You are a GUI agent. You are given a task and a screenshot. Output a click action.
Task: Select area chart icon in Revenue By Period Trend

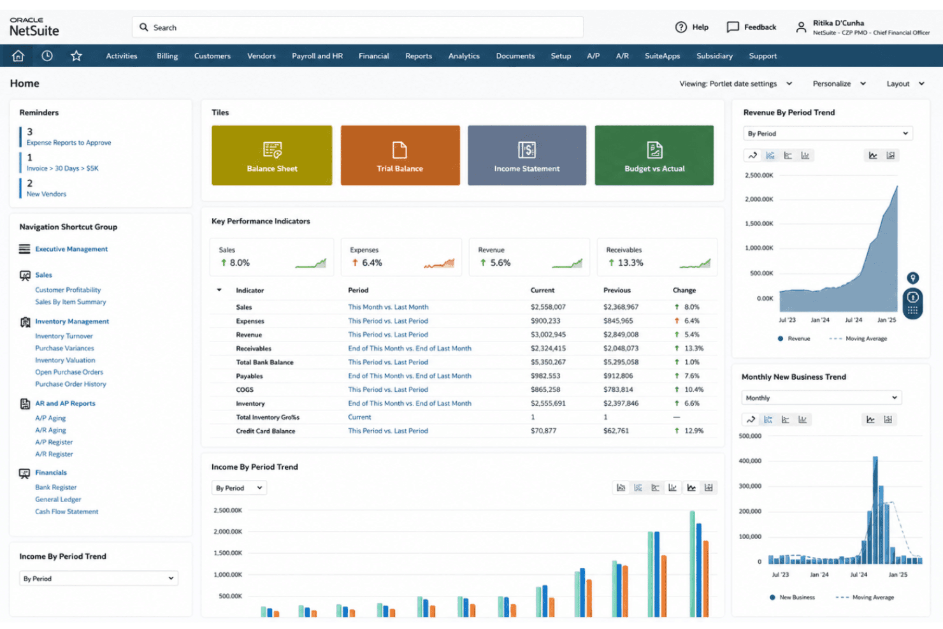[770, 155]
